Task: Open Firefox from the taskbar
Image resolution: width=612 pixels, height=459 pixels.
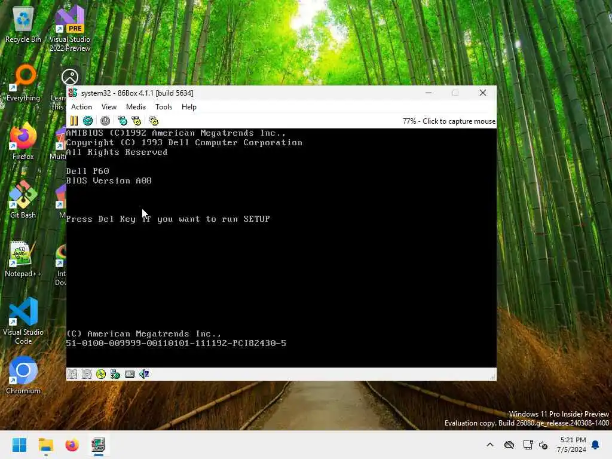Action: pyautogui.click(x=72, y=445)
